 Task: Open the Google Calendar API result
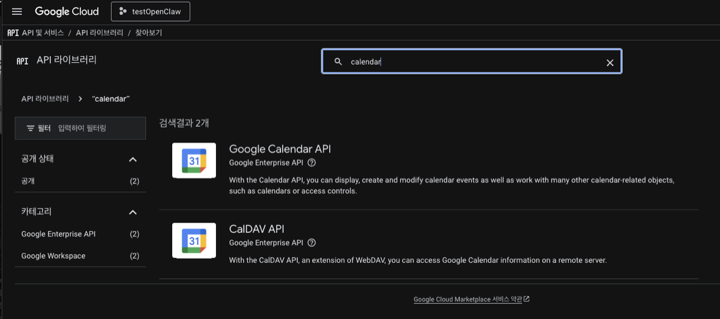click(x=280, y=149)
